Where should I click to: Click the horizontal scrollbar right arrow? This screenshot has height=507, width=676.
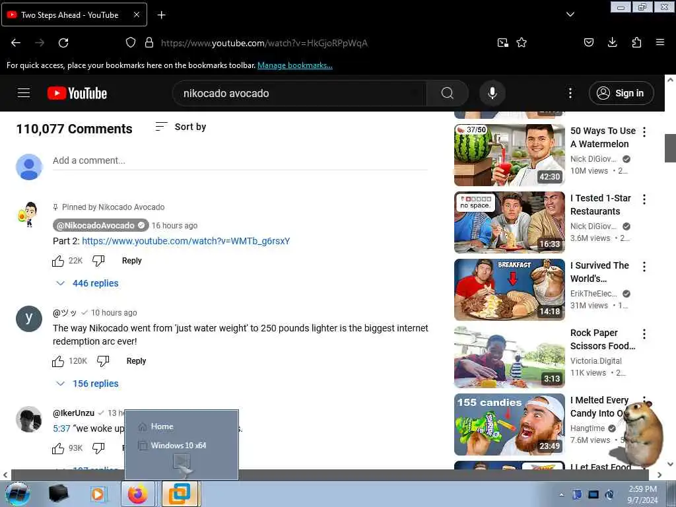659,475
